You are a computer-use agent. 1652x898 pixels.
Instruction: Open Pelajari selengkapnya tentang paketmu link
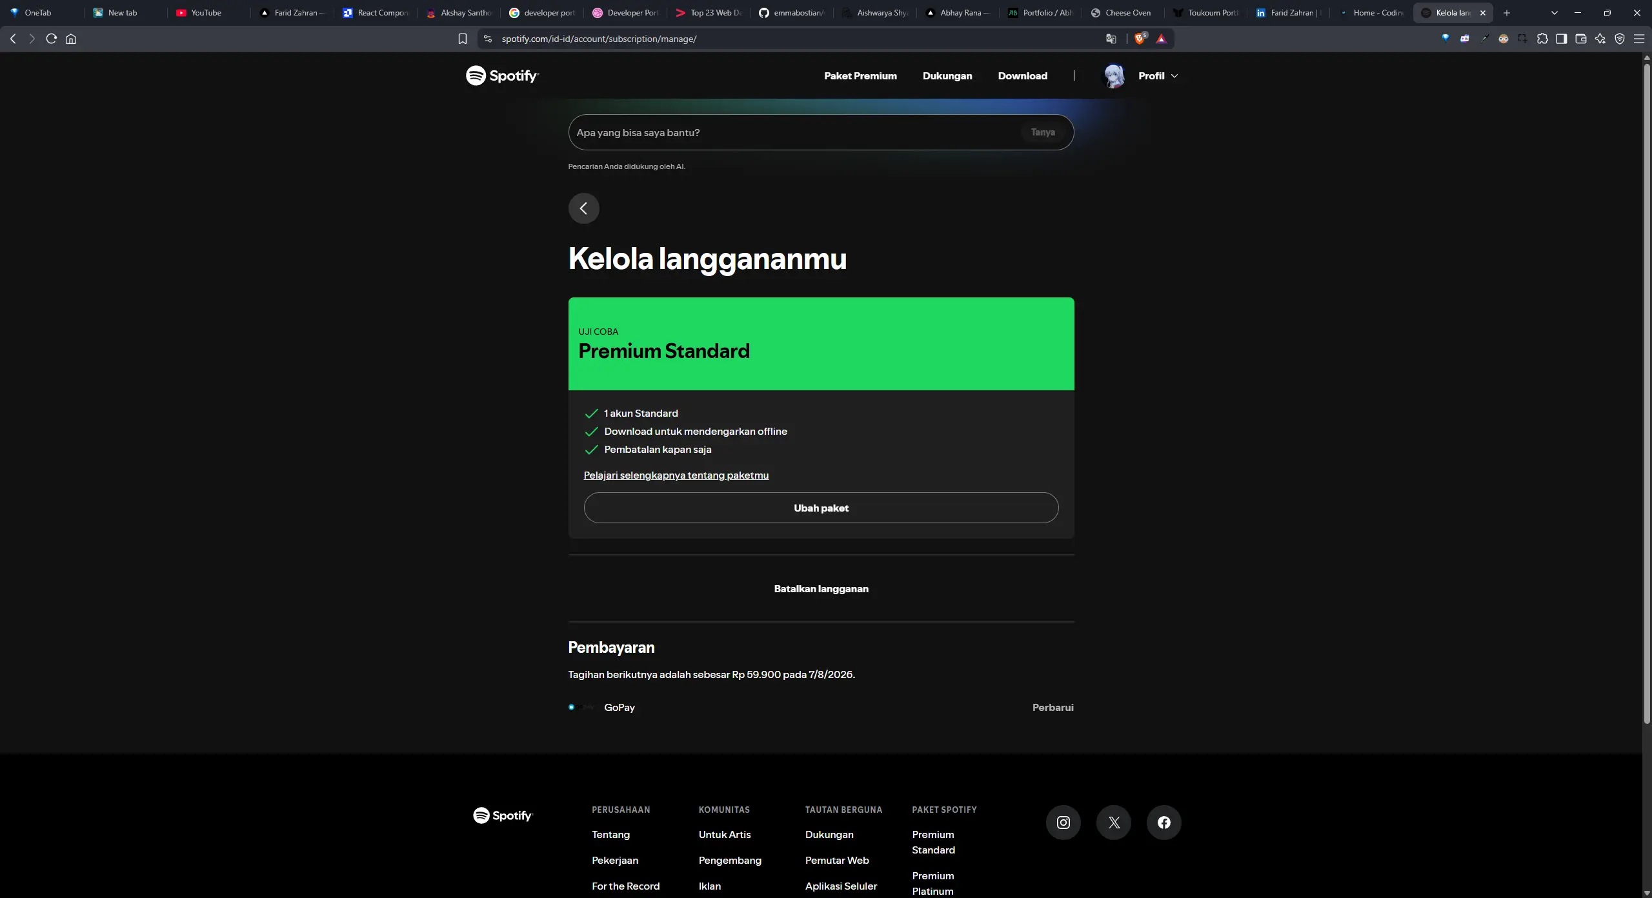[x=676, y=475]
